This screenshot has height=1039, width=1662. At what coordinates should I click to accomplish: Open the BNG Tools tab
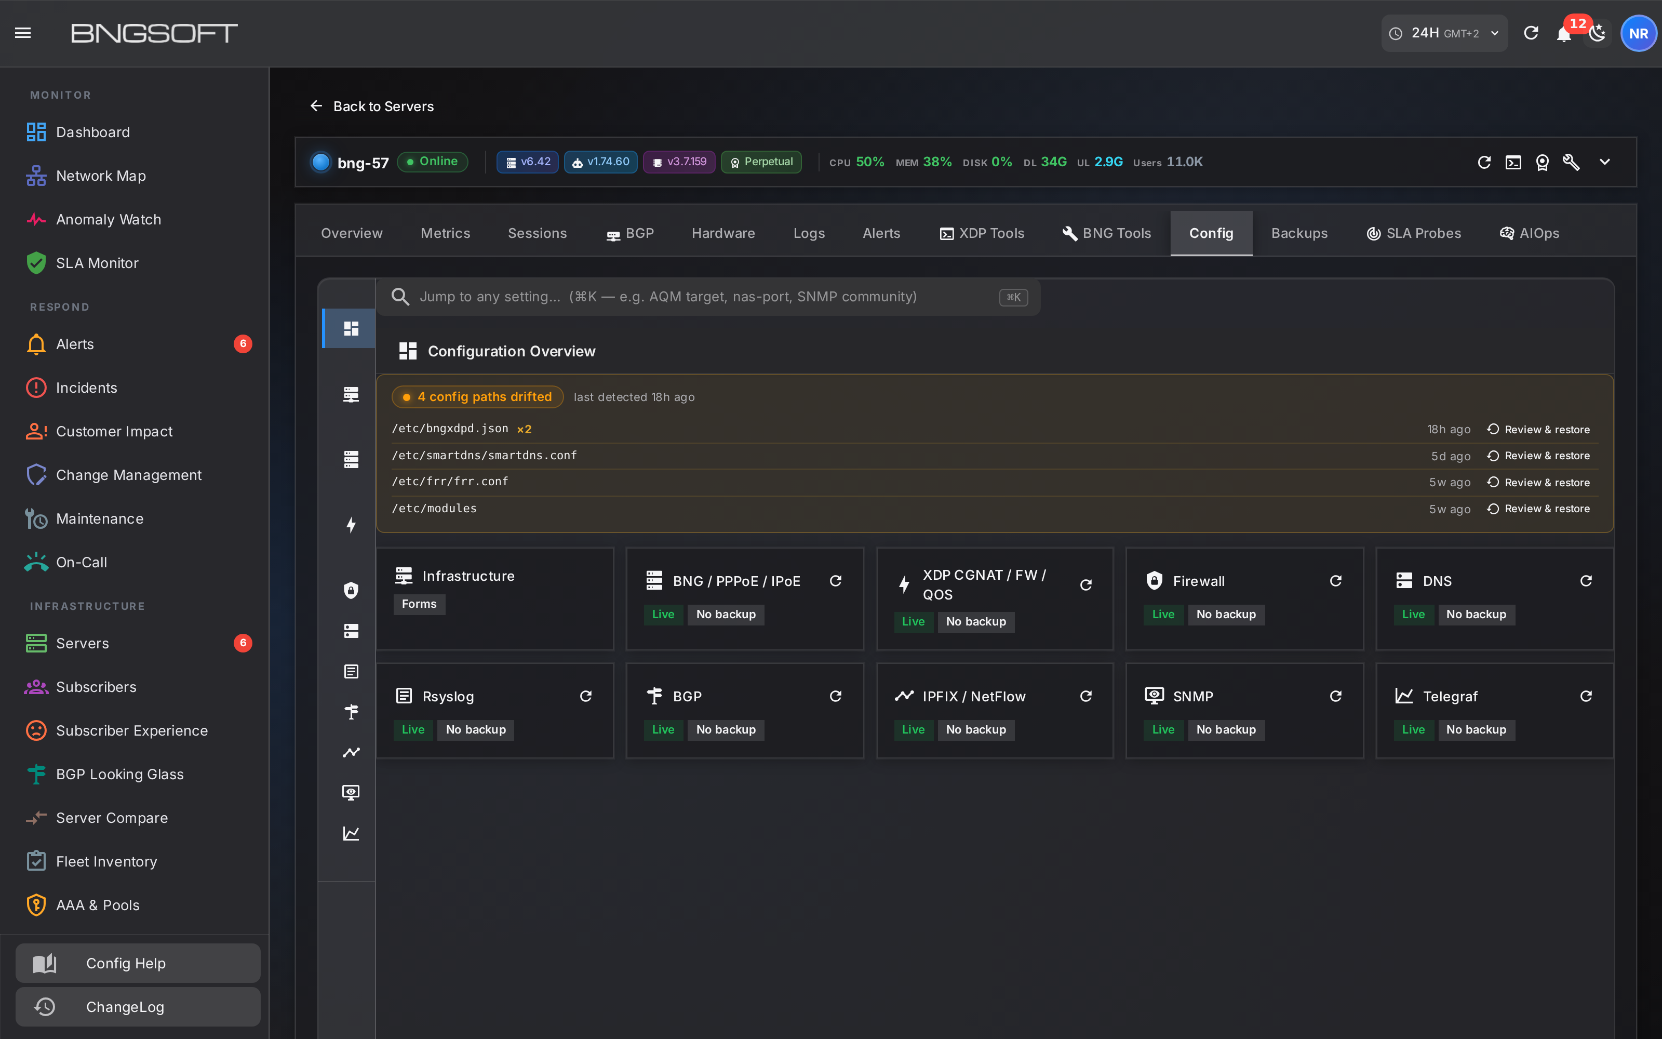1106,234
